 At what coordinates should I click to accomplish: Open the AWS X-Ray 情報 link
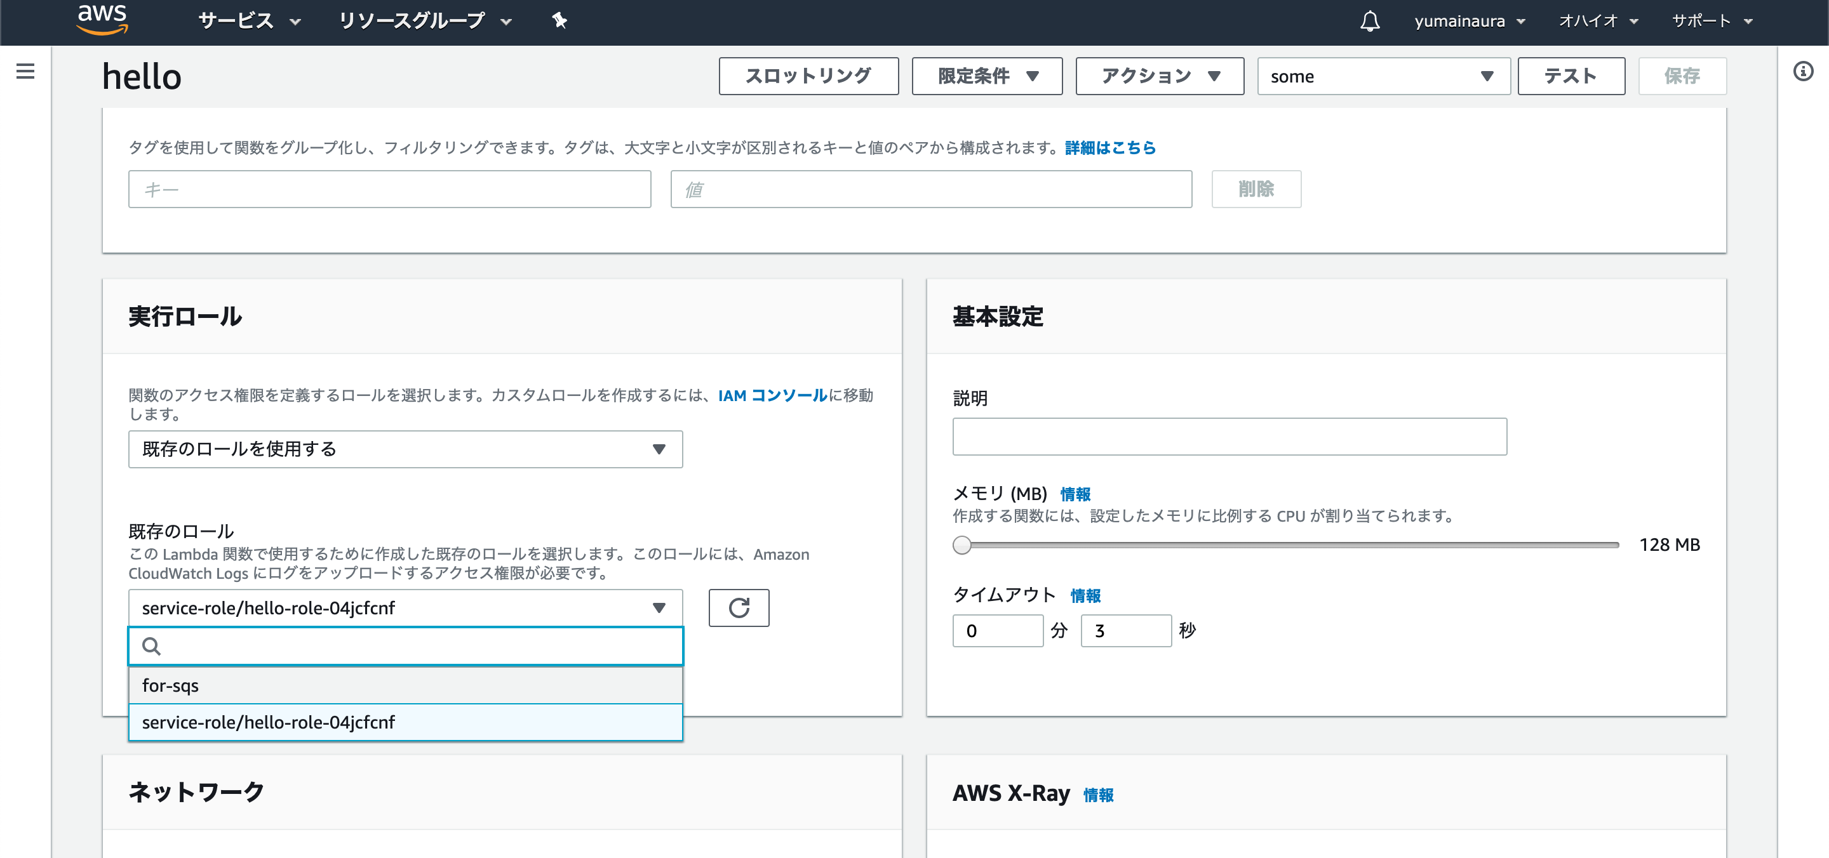1097,795
